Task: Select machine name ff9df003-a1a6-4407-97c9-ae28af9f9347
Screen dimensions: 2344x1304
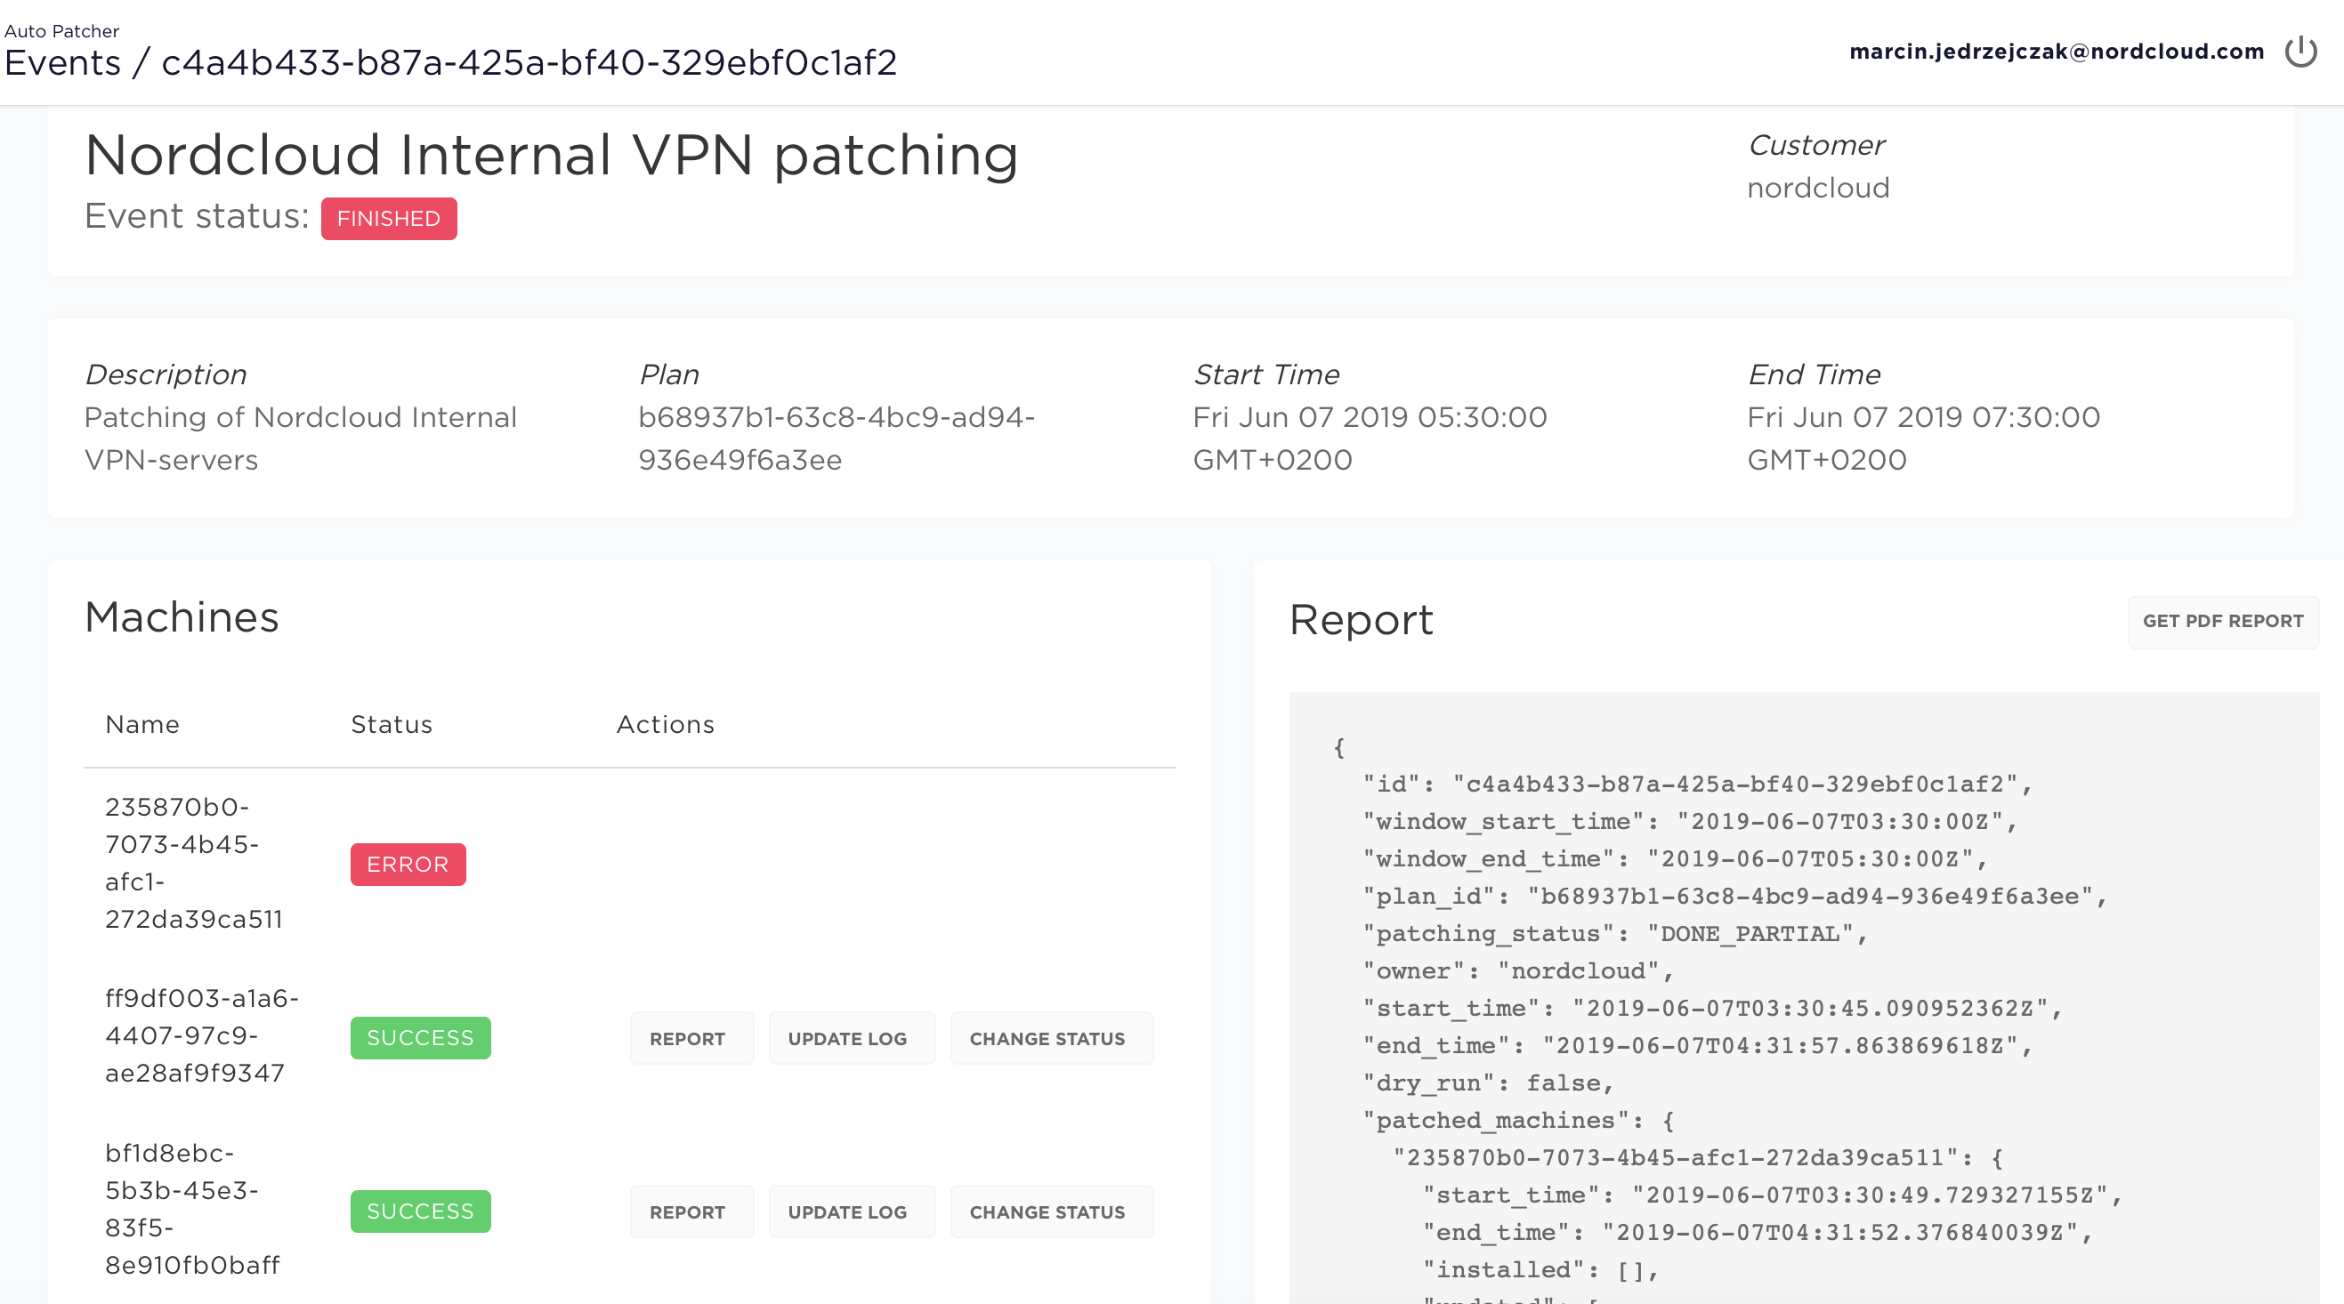Action: tap(202, 1035)
